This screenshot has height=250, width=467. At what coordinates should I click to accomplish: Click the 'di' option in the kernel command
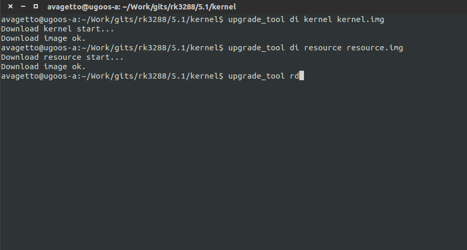[x=294, y=19]
